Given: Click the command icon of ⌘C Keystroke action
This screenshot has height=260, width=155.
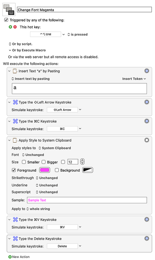Looking at the screenshot, I should click(15, 121).
